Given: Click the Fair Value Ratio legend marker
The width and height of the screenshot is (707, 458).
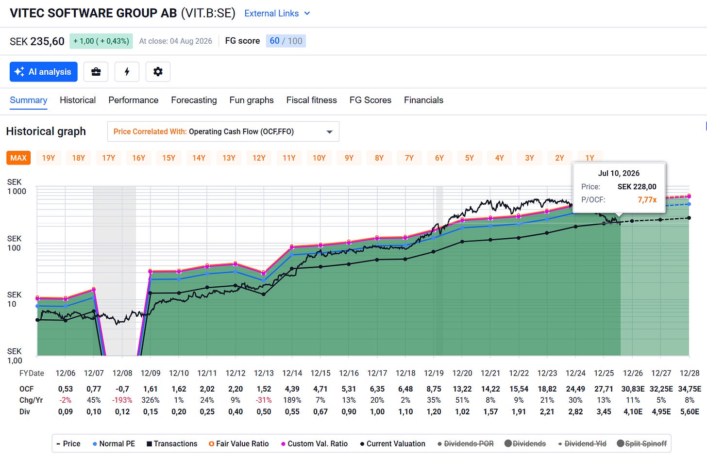Looking at the screenshot, I should 211,444.
